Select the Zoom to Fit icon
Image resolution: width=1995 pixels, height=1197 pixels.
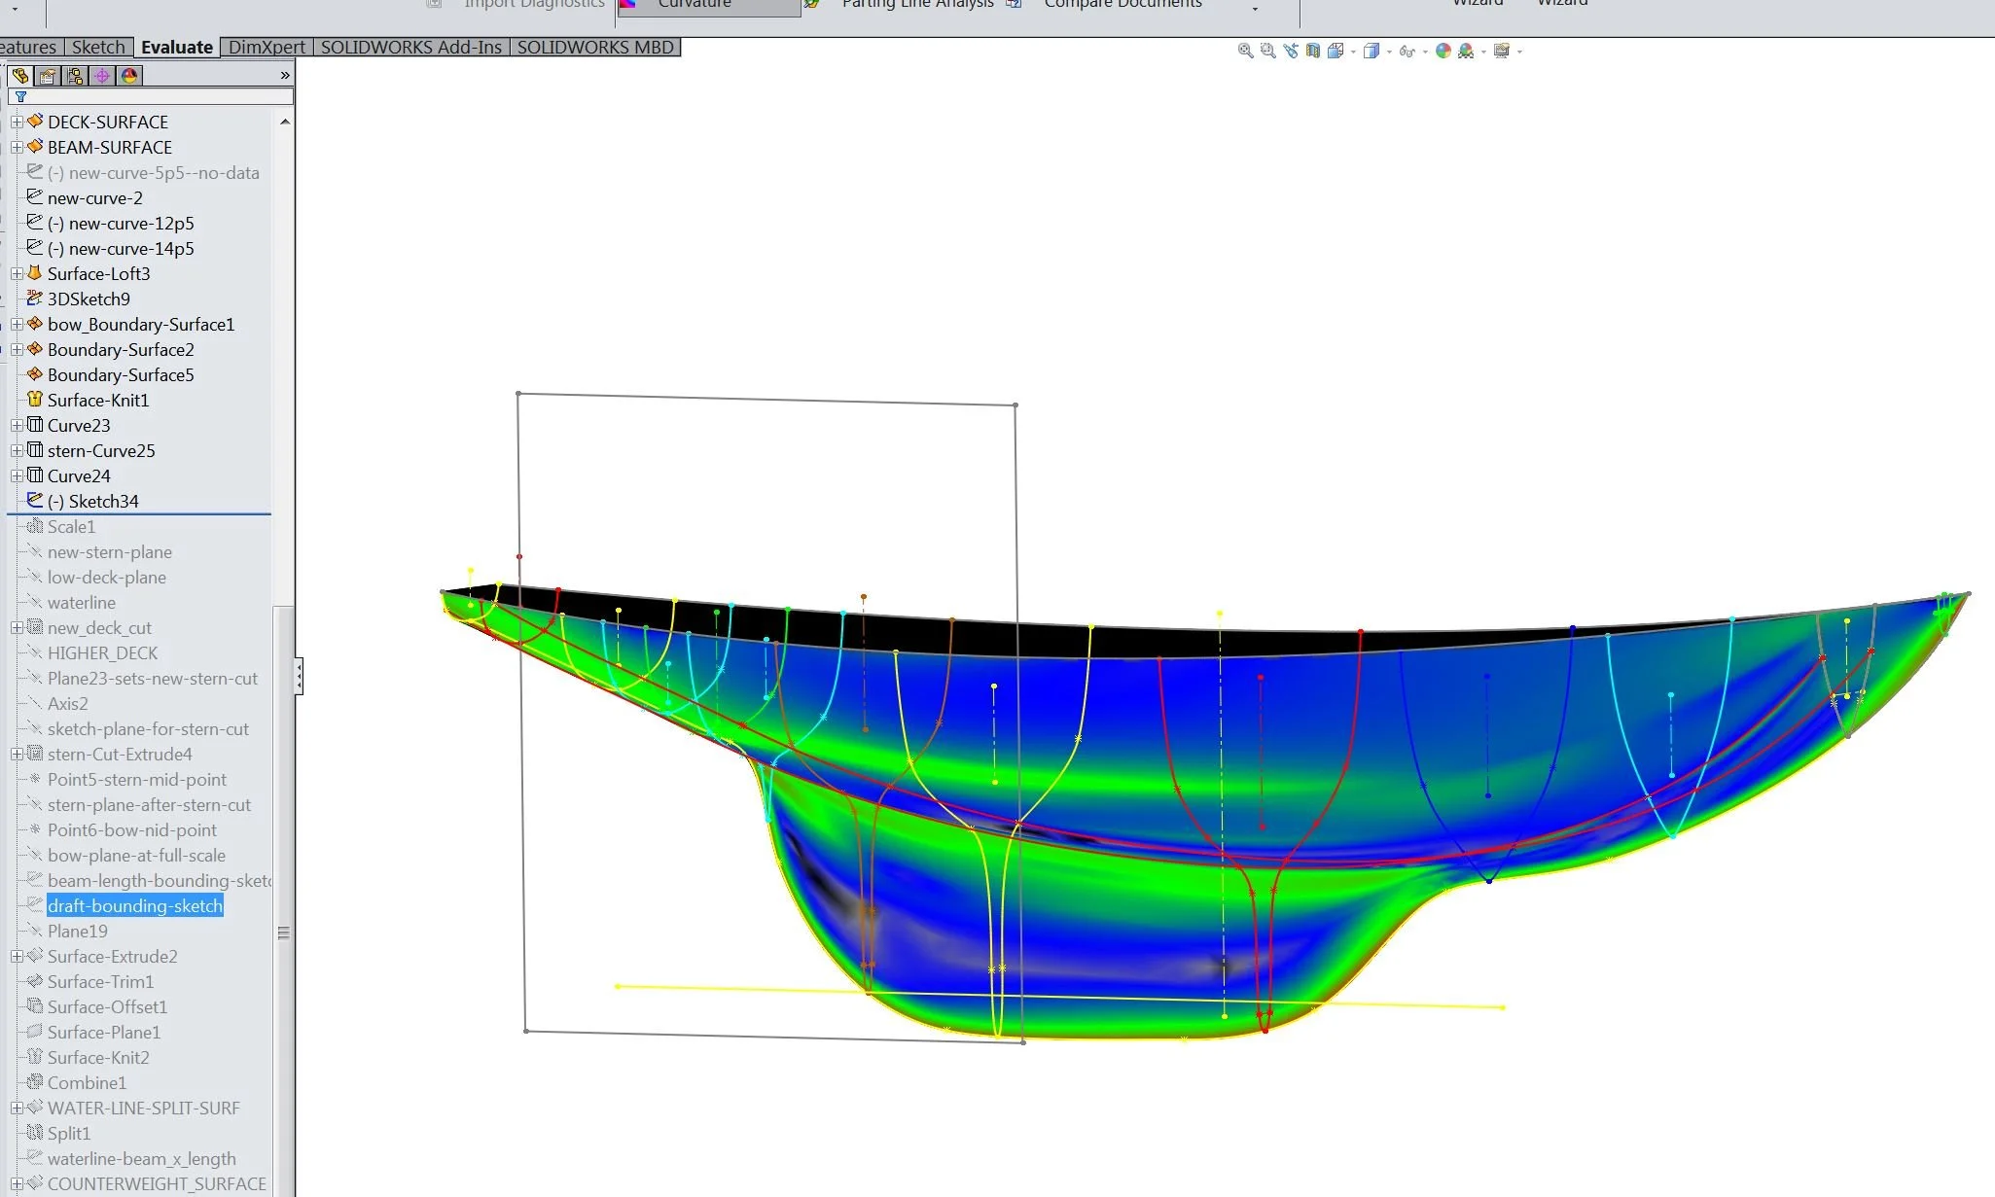click(x=1244, y=50)
